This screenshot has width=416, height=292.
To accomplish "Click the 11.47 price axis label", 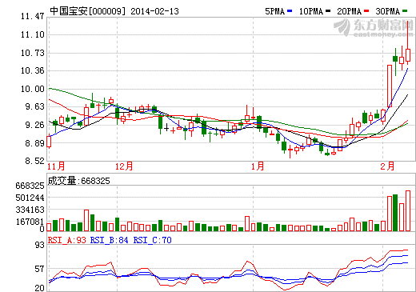I will point(32,16).
